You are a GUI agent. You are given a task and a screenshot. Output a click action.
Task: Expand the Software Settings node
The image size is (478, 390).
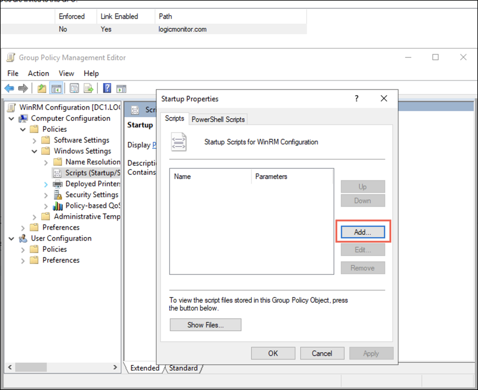click(x=34, y=140)
